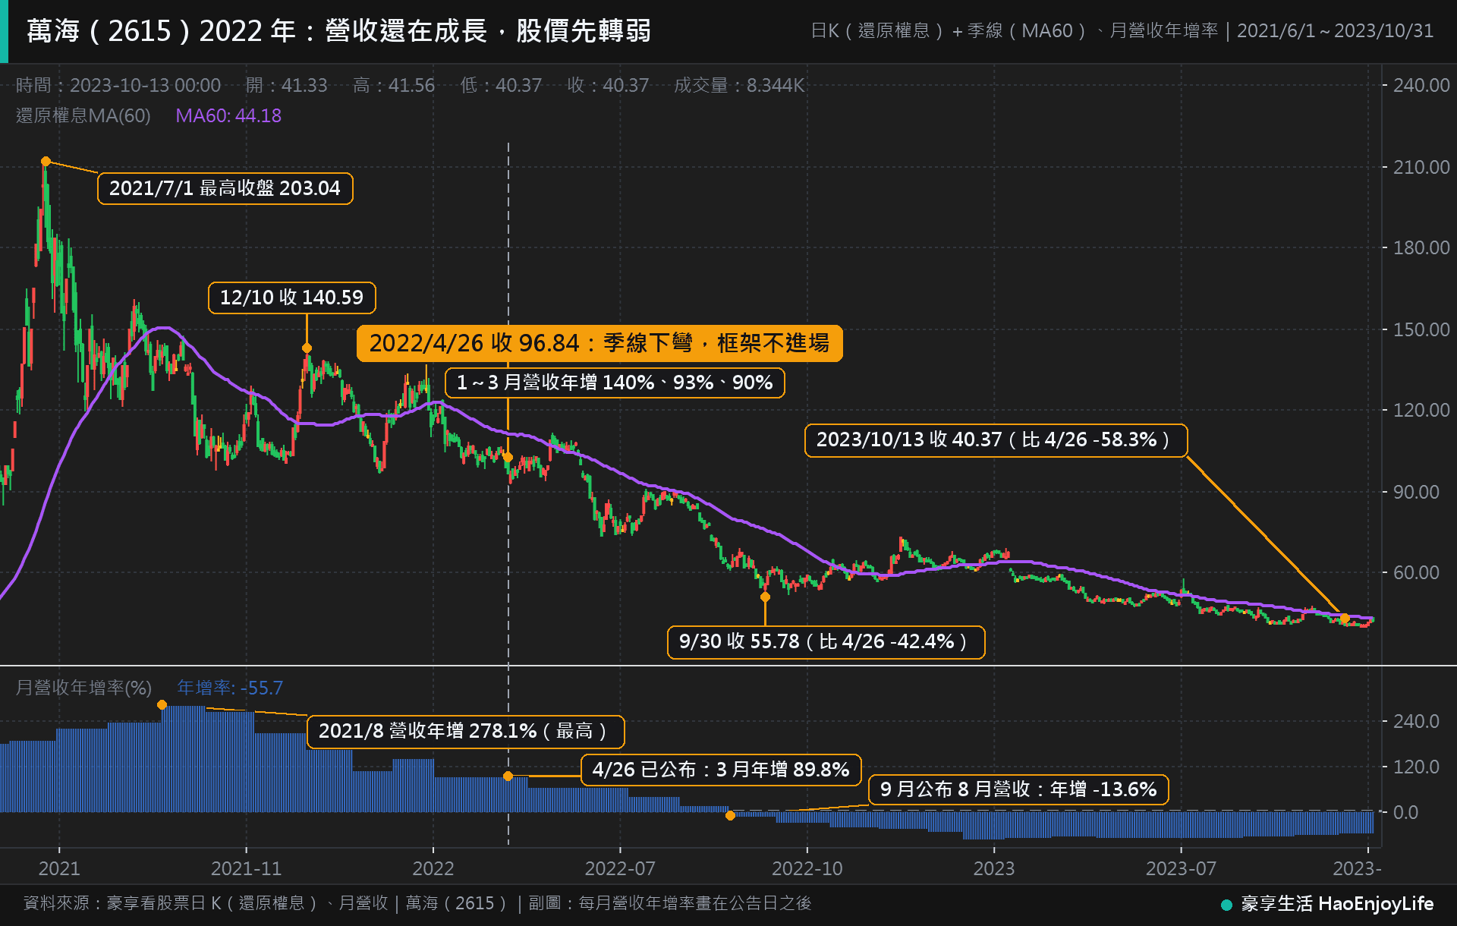This screenshot has width=1457, height=926.
Task: Click the 2021-11 time axis label
Action: click(246, 869)
